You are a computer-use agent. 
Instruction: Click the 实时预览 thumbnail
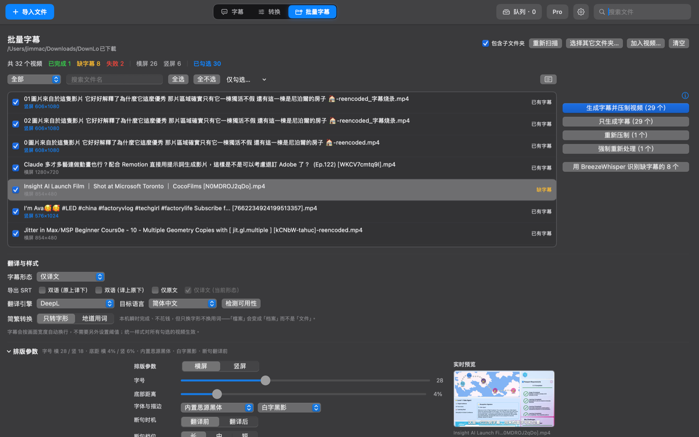tap(504, 399)
